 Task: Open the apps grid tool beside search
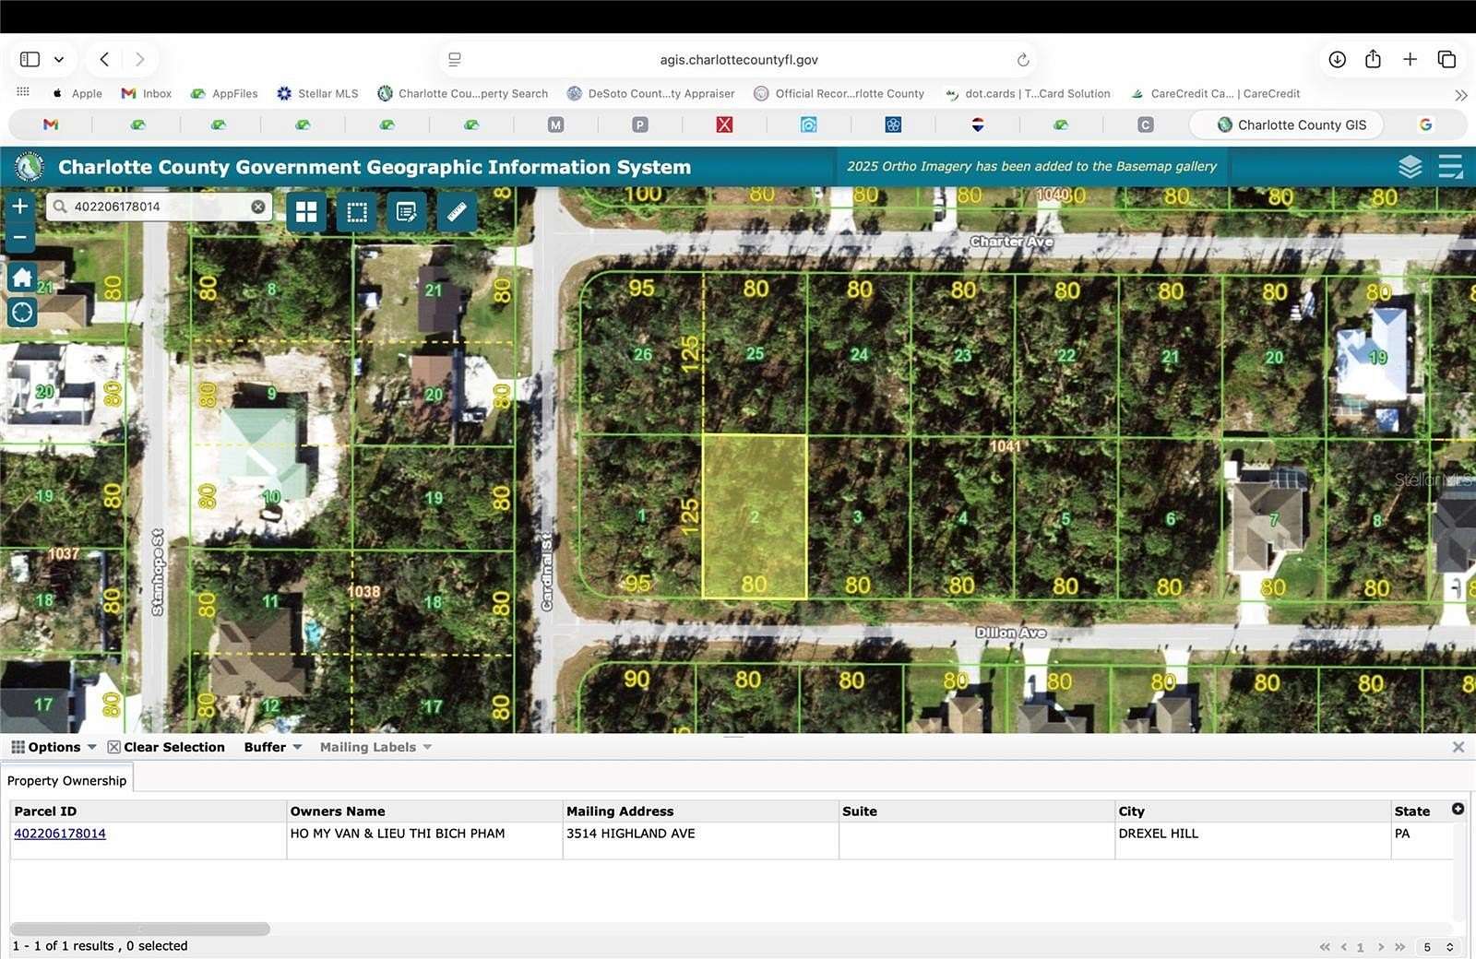(306, 212)
